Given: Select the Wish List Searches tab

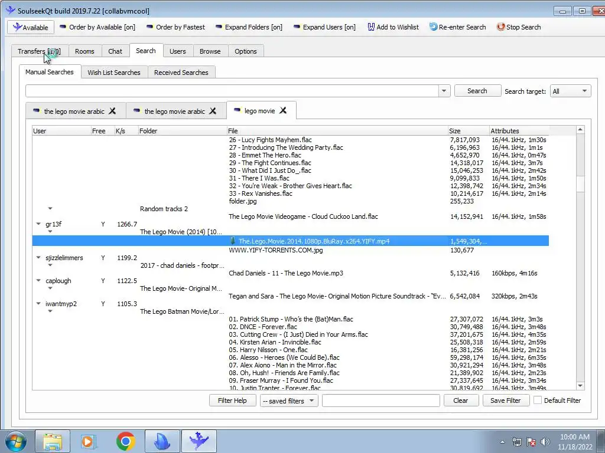Looking at the screenshot, I should pyautogui.click(x=114, y=73).
